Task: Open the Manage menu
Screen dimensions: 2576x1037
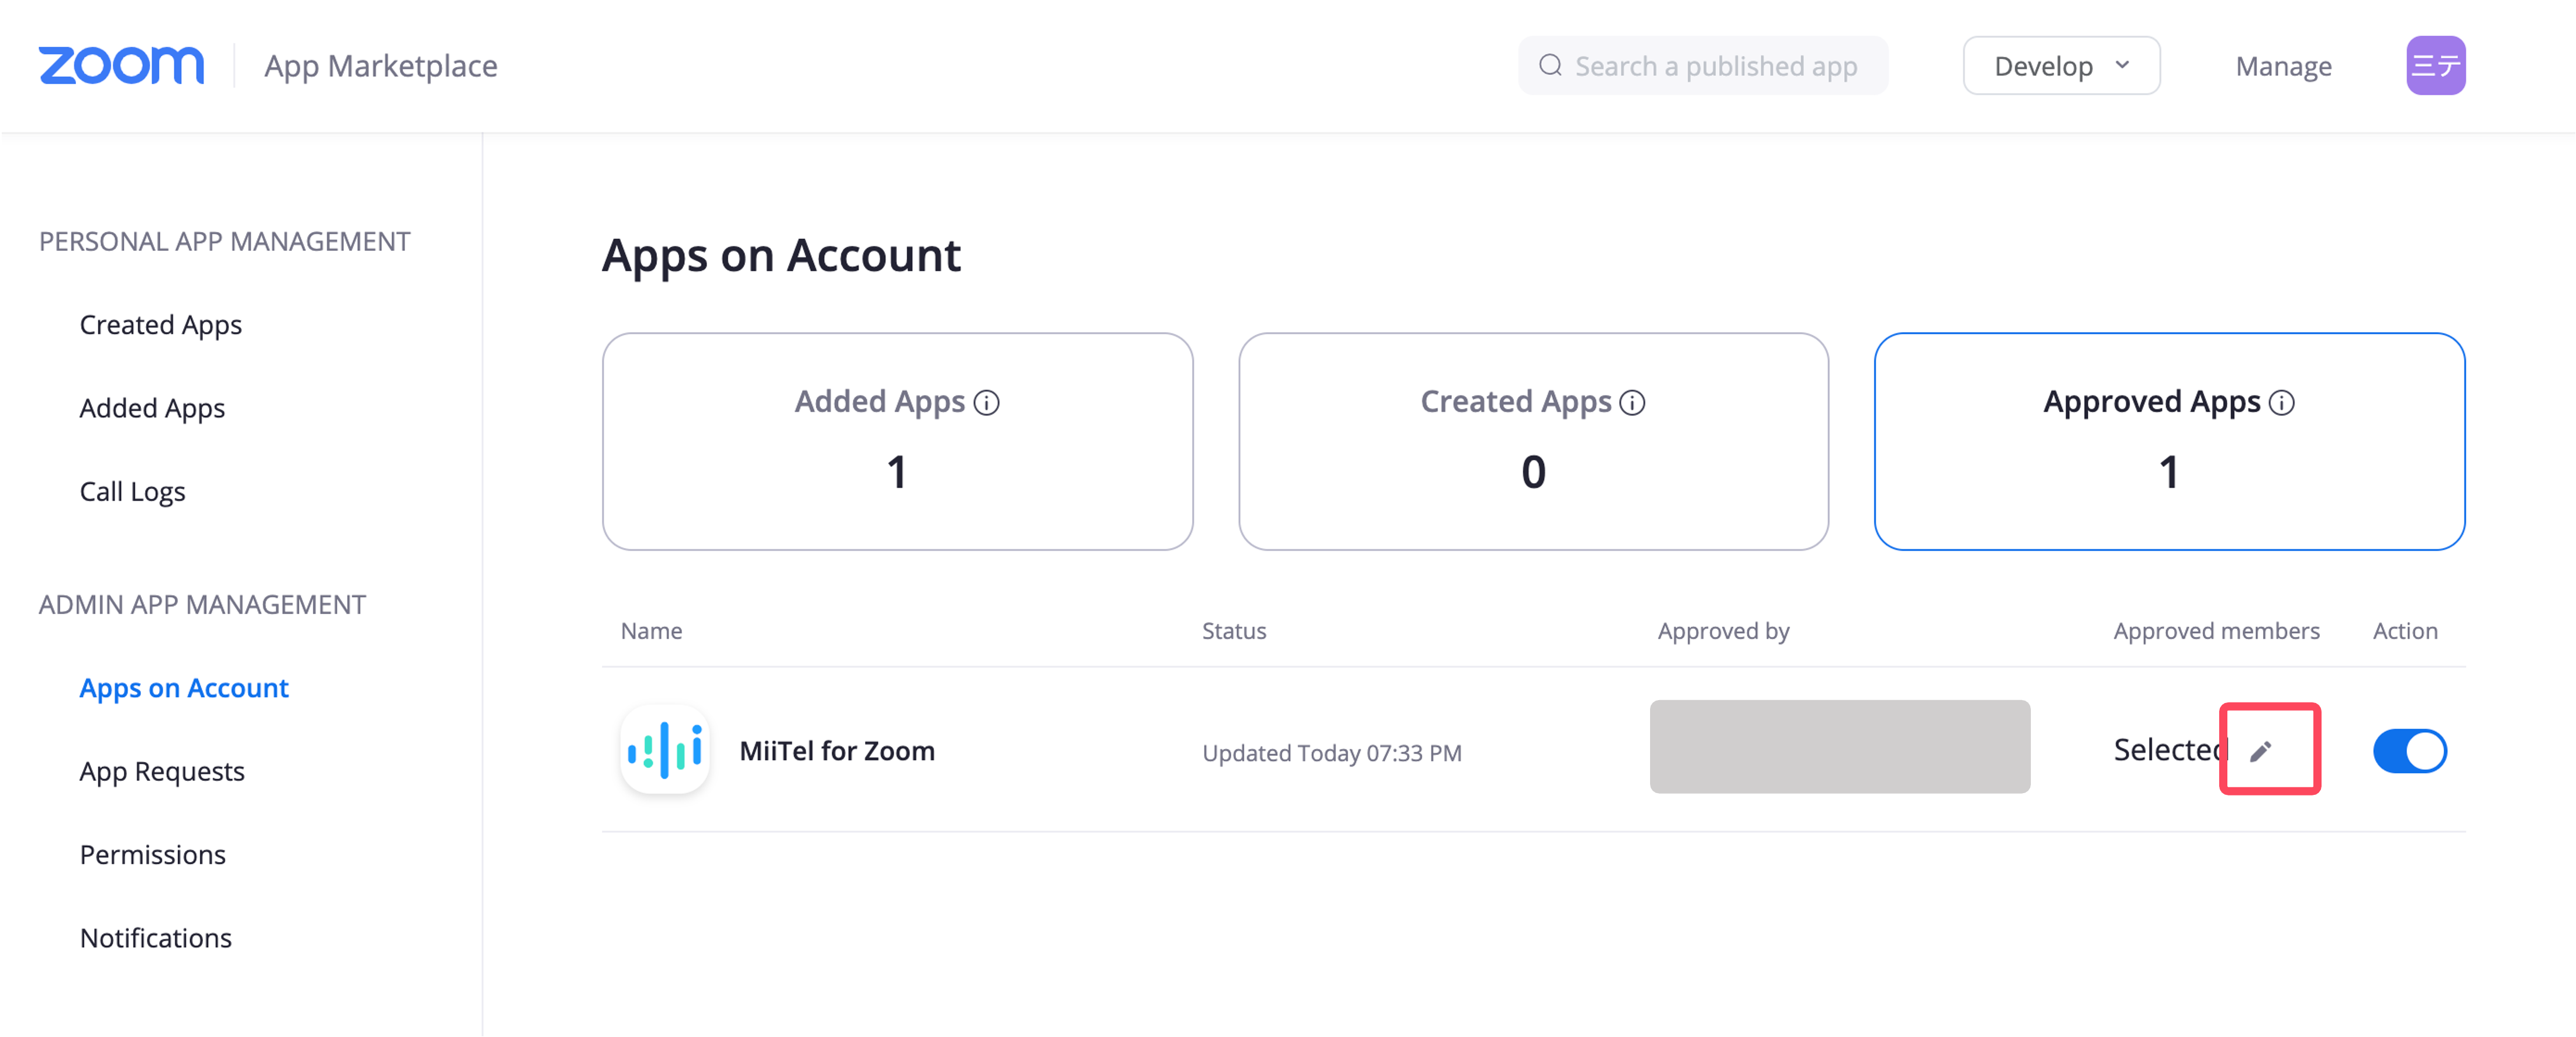Action: [x=2283, y=66]
